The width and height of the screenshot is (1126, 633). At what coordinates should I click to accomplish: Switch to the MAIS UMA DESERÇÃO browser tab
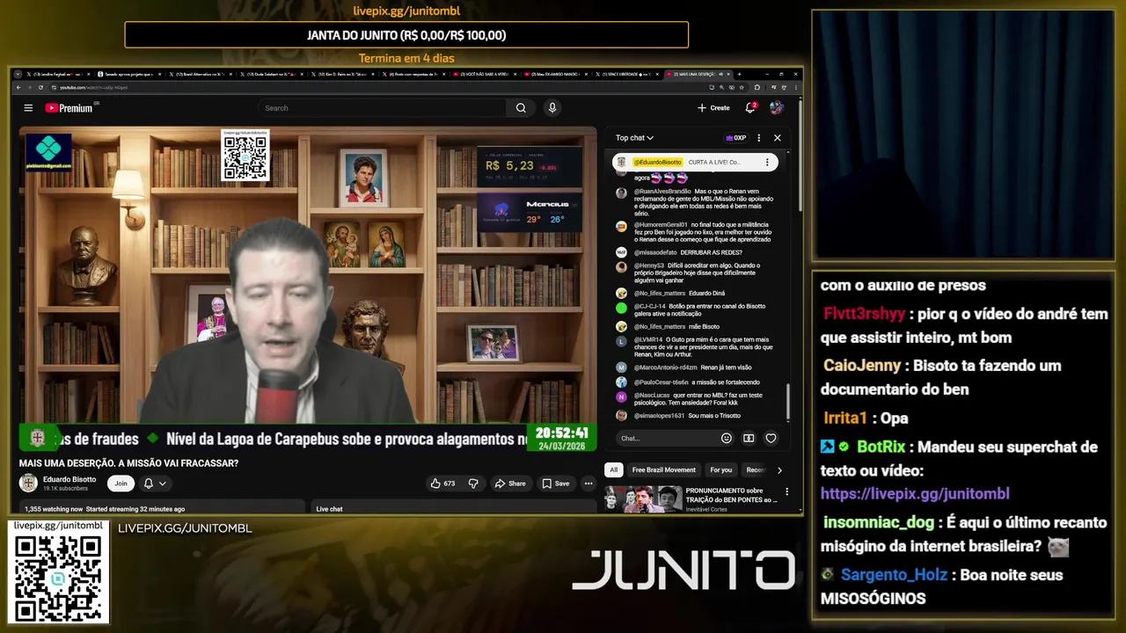pyautogui.click(x=698, y=75)
